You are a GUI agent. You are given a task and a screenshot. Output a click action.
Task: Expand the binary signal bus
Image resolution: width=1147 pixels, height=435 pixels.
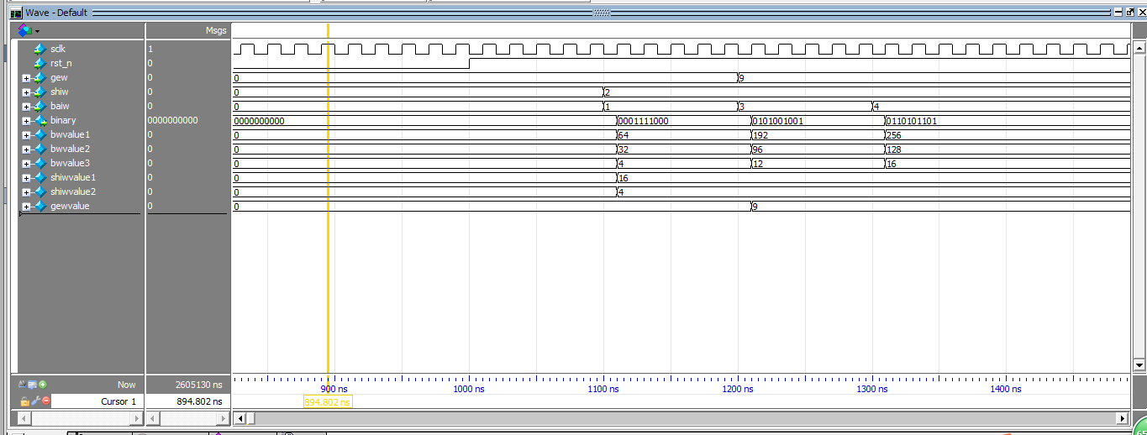click(x=26, y=121)
